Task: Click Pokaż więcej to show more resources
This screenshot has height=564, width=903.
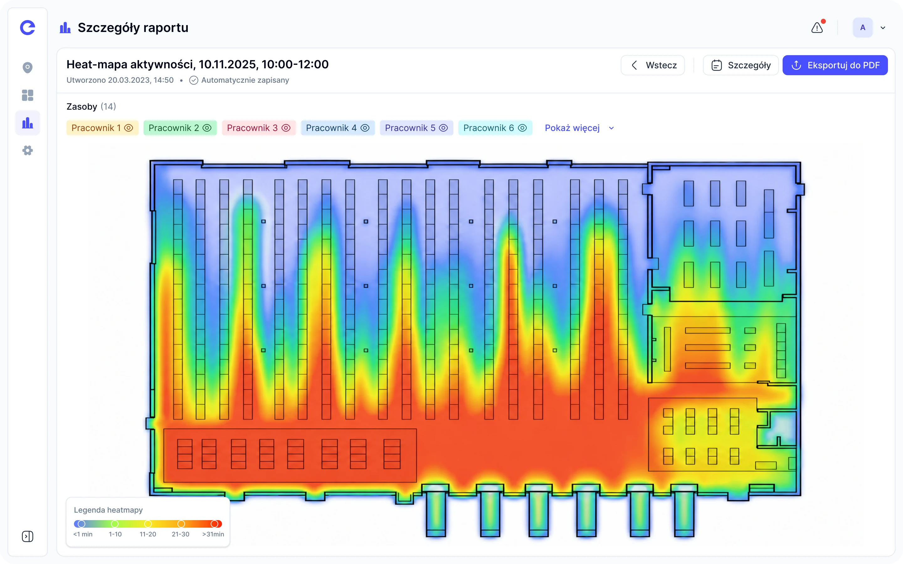Action: (x=572, y=128)
